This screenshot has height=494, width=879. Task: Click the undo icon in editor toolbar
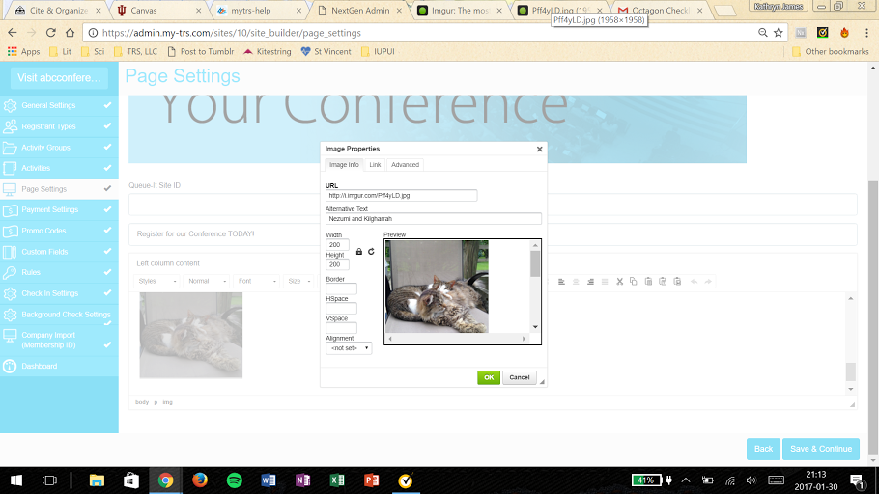694,281
